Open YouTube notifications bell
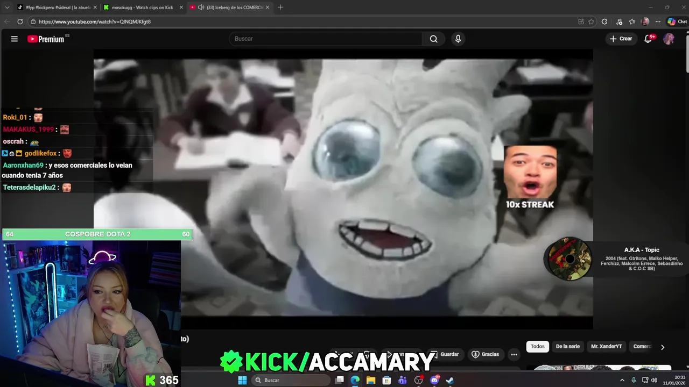Image resolution: width=689 pixels, height=387 pixels. tap(648, 39)
